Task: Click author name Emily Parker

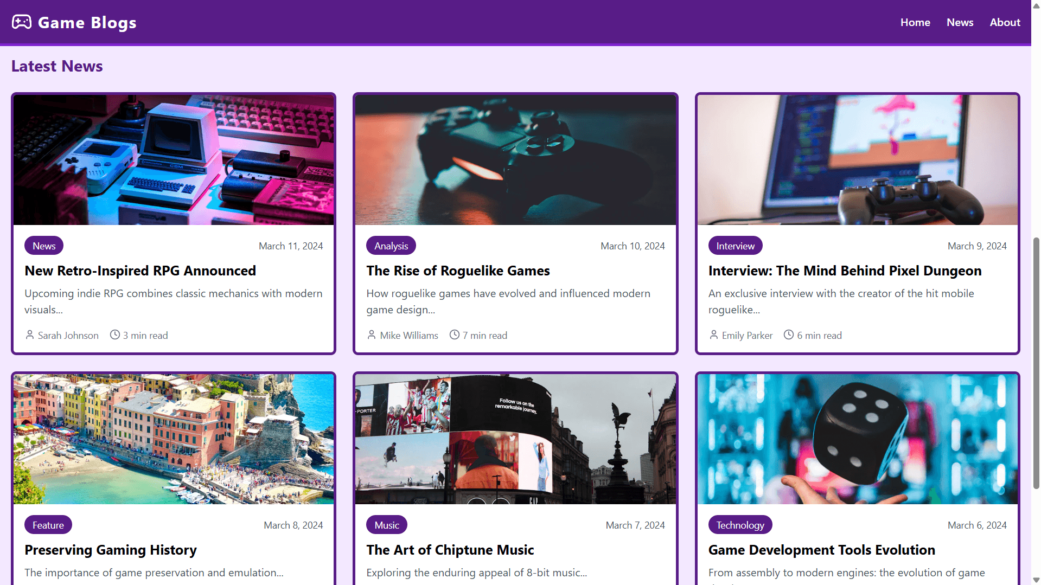Action: (x=747, y=335)
